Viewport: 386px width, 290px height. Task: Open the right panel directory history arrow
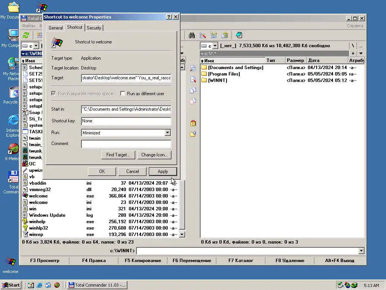[x=361, y=54]
